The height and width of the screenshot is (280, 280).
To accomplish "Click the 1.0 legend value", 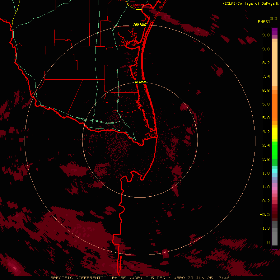I will coord(266,187).
